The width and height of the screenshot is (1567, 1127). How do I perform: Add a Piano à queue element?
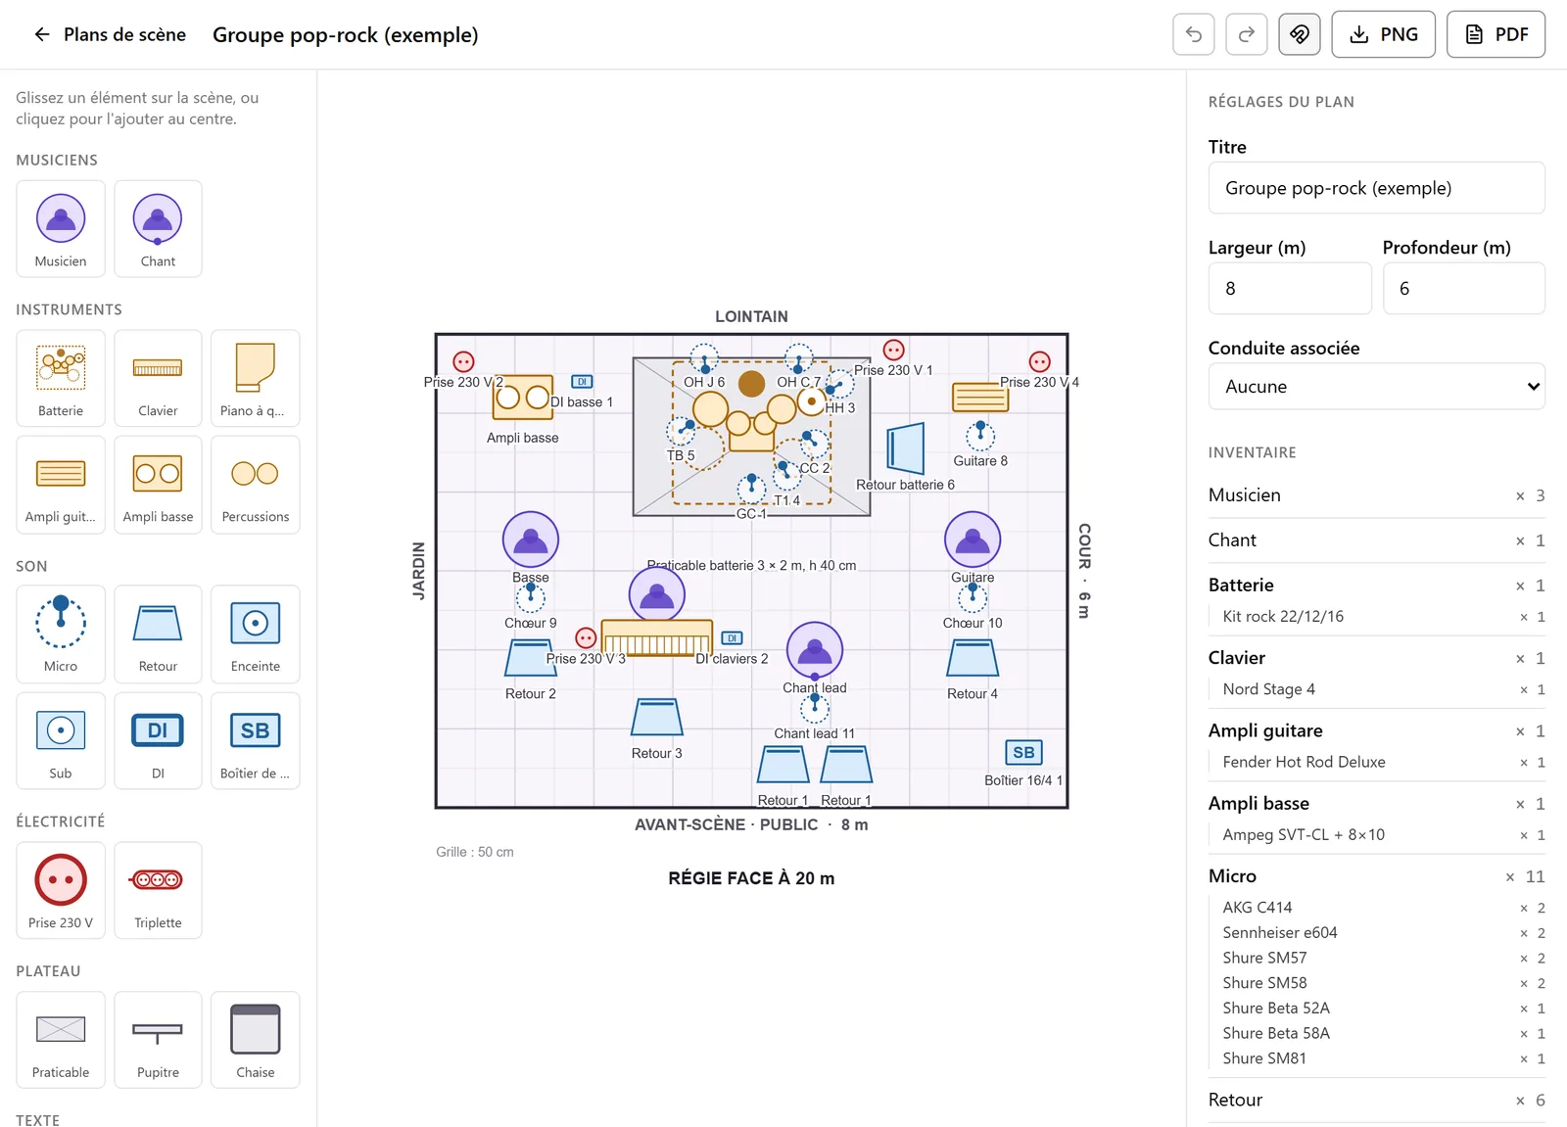(255, 378)
